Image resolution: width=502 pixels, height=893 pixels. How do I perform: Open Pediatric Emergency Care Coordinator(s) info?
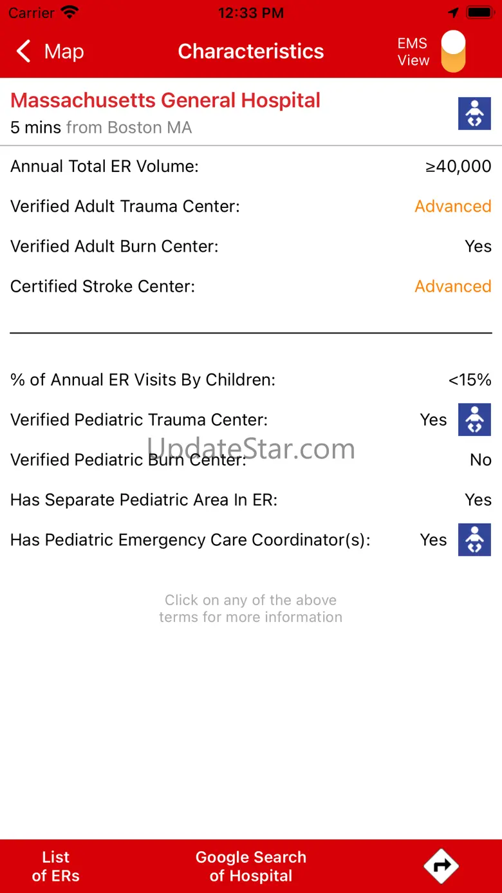(x=190, y=540)
